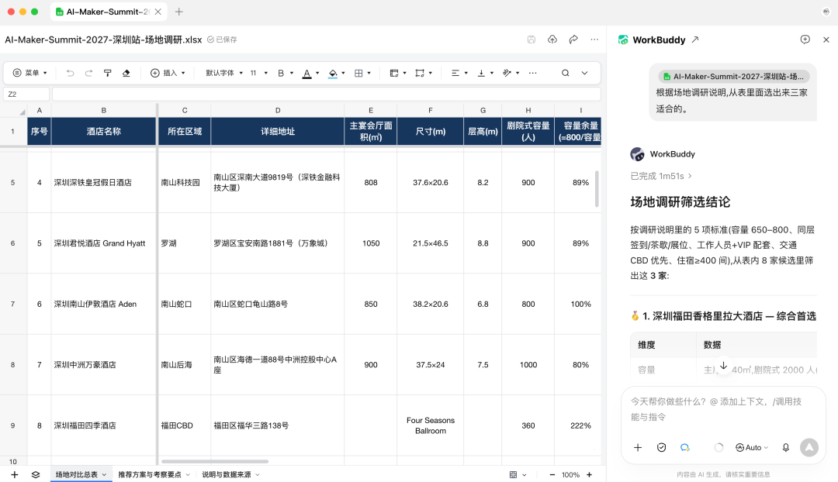838x482 pixels.
Task: Click the save icon in the title bar
Action: click(x=532, y=40)
